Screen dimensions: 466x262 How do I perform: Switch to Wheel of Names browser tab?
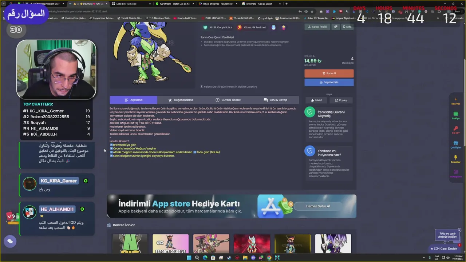217,4
